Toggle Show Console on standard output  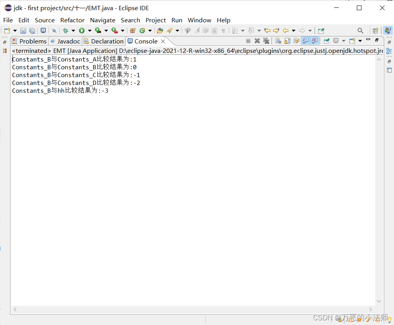point(306,41)
